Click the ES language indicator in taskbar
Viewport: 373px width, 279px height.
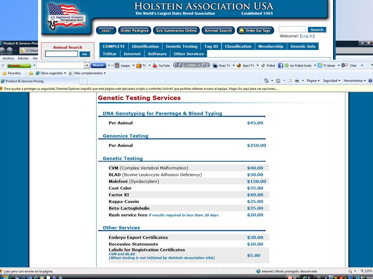tap(319, 277)
